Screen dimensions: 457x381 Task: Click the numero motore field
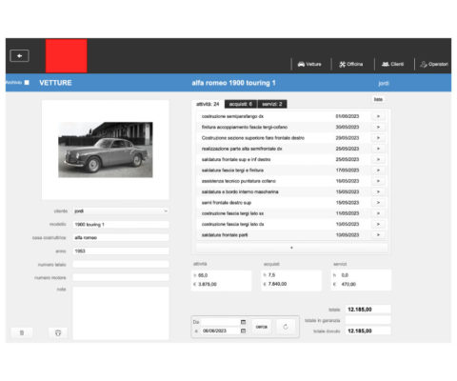[121, 277]
